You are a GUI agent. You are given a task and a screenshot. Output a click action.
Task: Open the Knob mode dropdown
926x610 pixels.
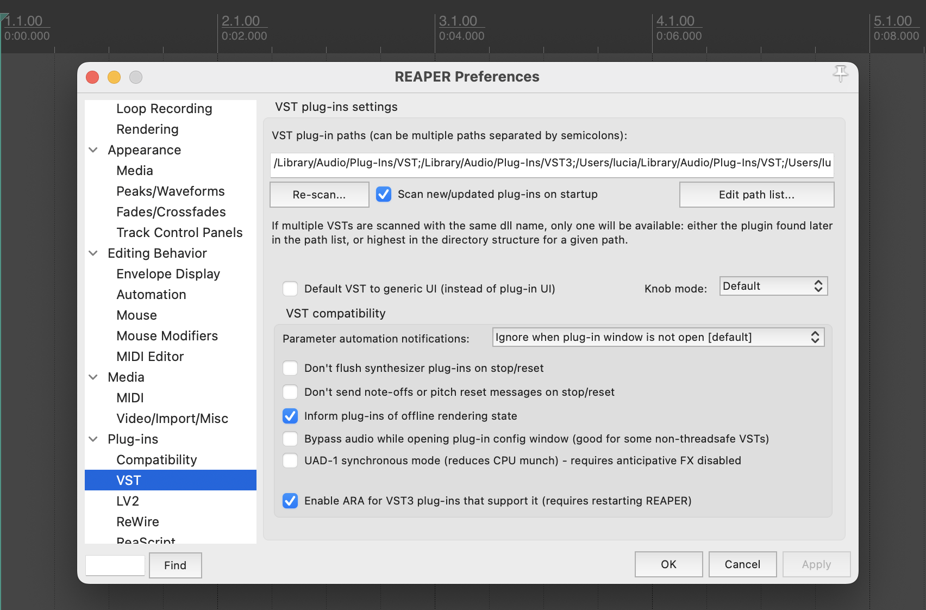(x=773, y=287)
